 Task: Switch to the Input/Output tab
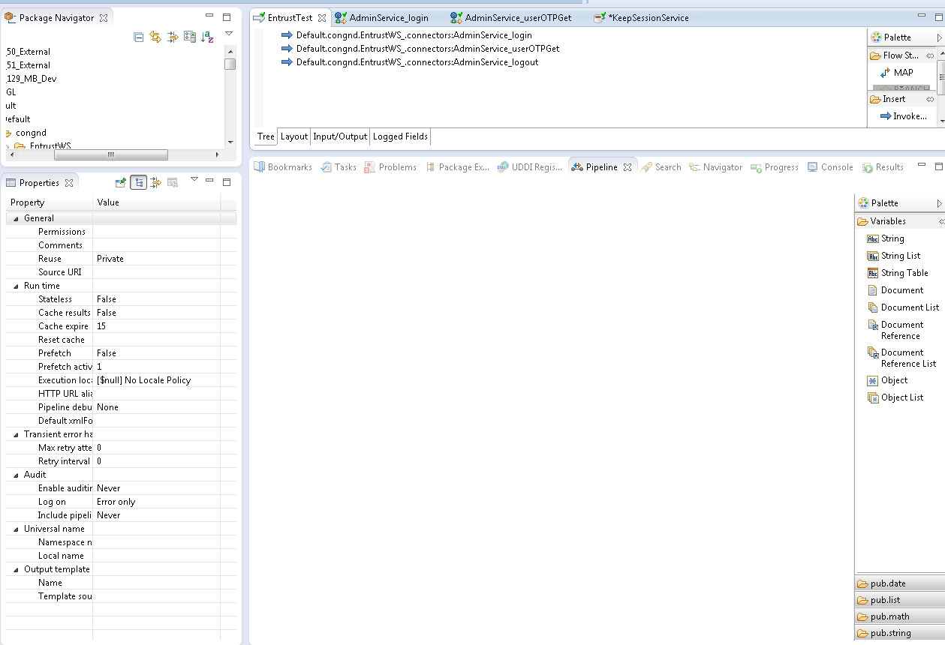[x=340, y=136]
